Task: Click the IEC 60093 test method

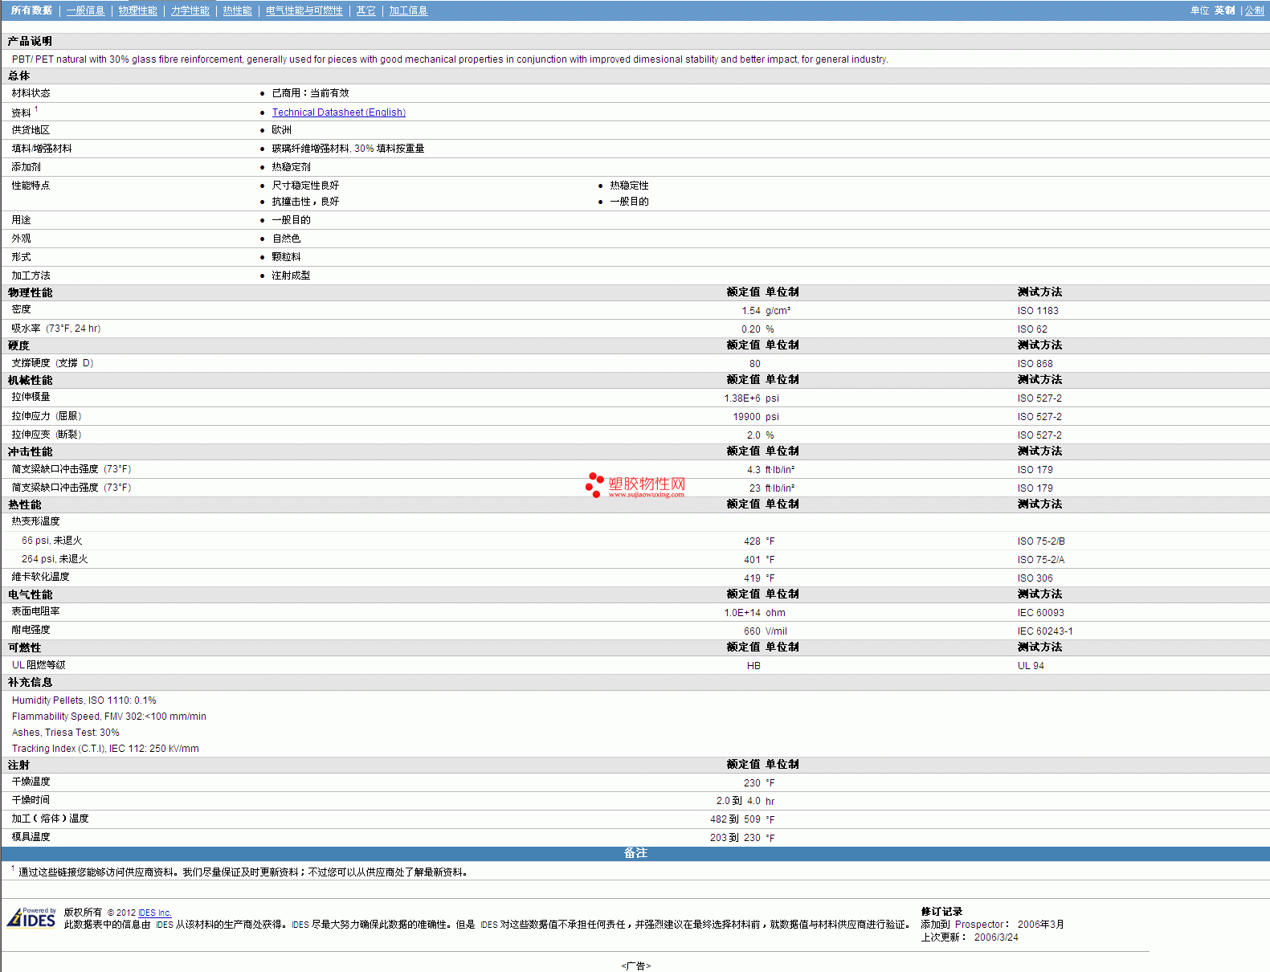Action: (1040, 613)
